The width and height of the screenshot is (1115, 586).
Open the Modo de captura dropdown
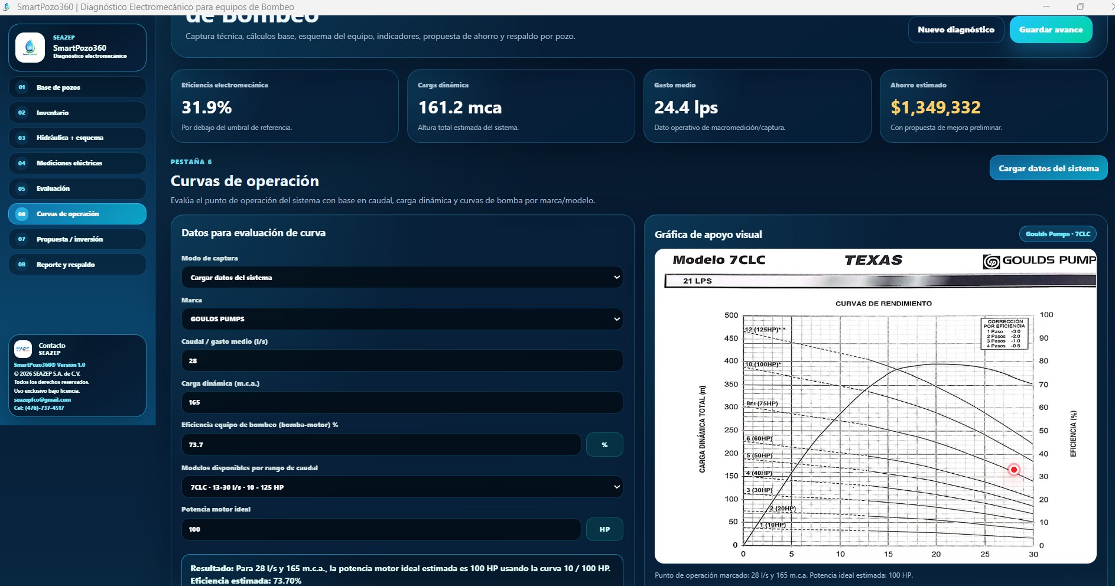tap(402, 277)
